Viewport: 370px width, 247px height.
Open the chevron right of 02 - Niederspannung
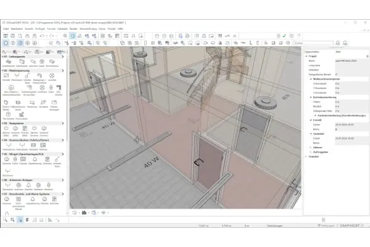(x=63, y=70)
